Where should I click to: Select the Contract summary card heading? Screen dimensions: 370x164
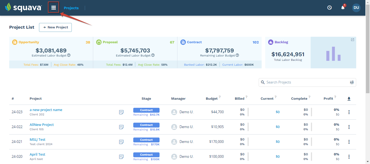coord(194,42)
